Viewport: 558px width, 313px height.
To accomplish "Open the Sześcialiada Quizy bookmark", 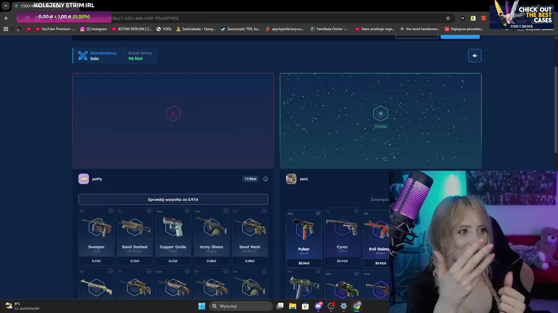I will [196, 29].
